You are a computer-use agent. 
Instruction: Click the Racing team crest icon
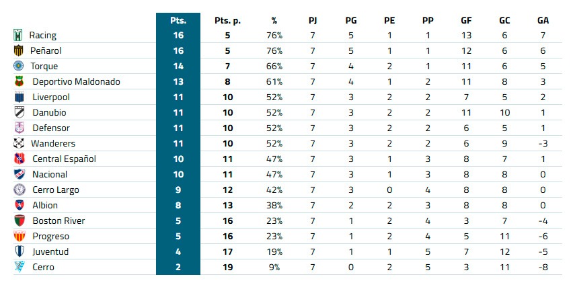pyautogui.click(x=18, y=35)
